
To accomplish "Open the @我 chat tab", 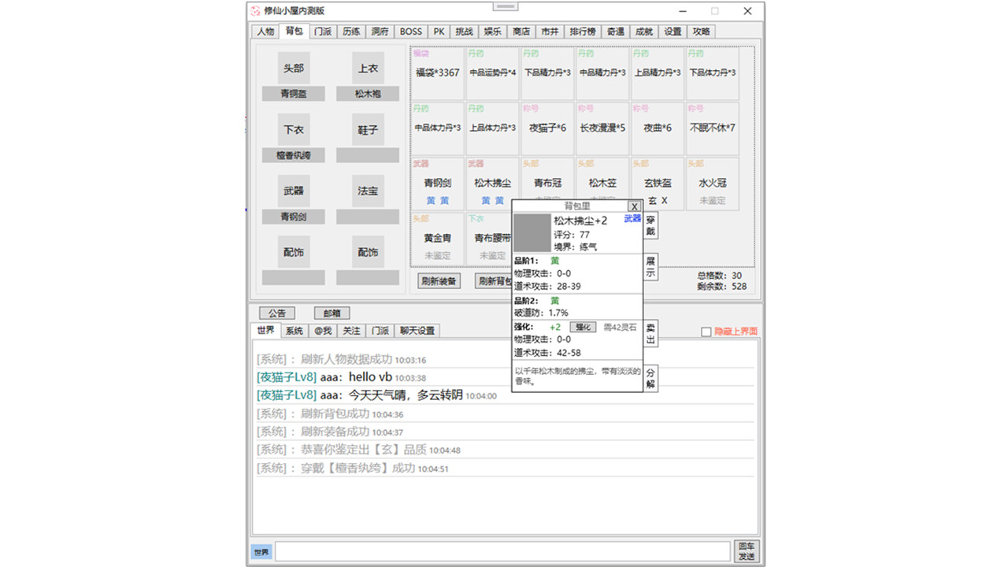I will [322, 330].
